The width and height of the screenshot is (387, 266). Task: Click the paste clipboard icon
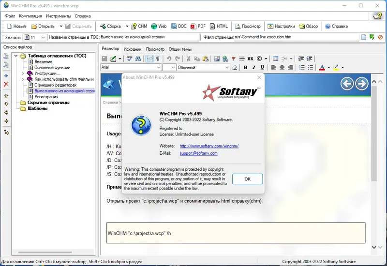tap(205, 59)
